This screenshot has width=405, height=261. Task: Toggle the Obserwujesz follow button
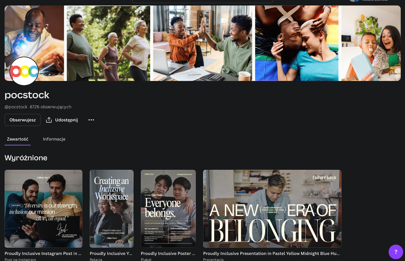[23, 120]
